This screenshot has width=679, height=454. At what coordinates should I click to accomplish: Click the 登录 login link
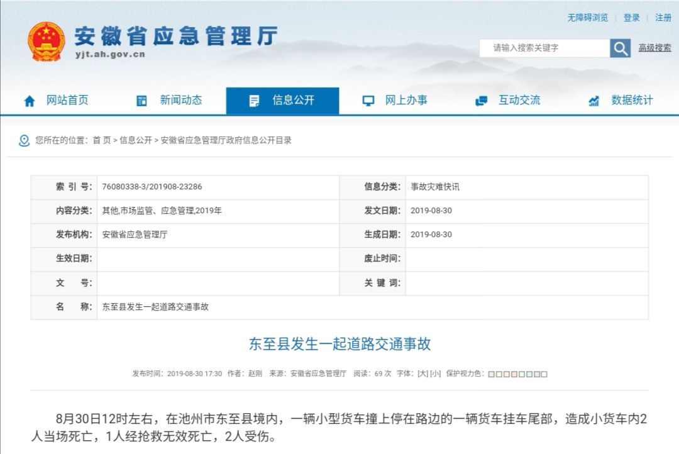coord(631,18)
